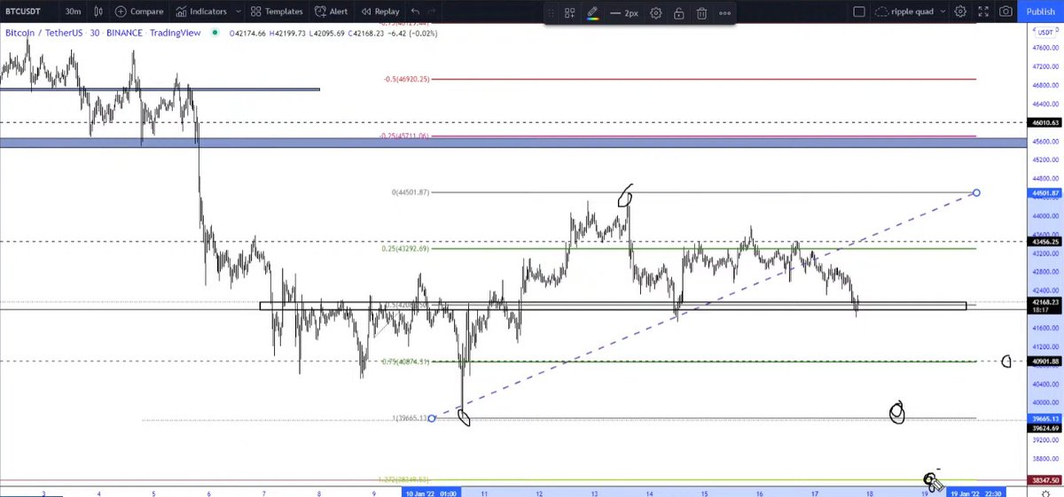
Task: Open the brush line color picker
Action: point(592,13)
